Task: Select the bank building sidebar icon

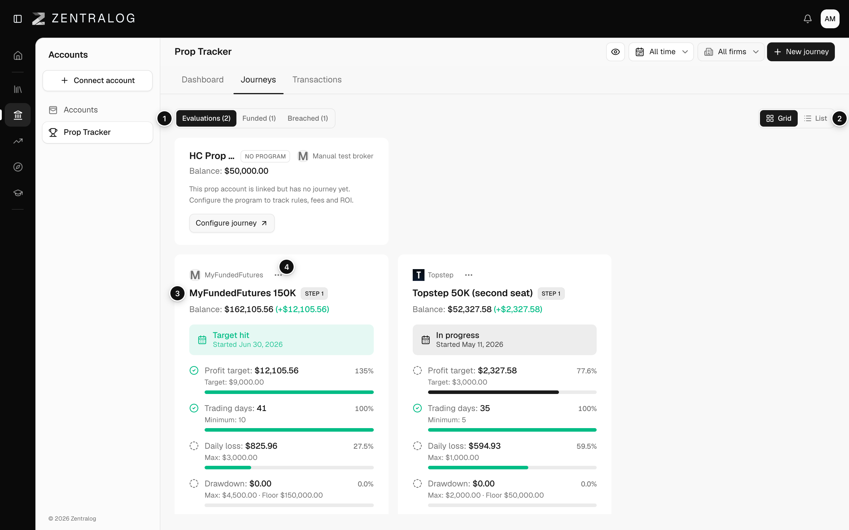Action: click(x=18, y=115)
